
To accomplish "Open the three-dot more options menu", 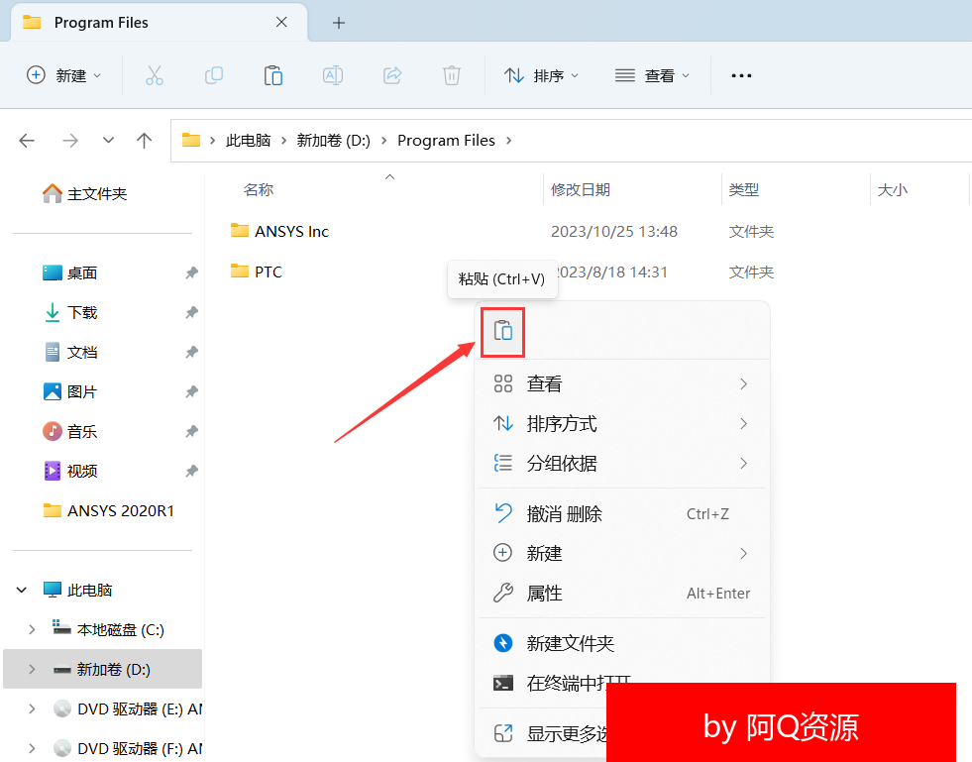I will point(741,75).
